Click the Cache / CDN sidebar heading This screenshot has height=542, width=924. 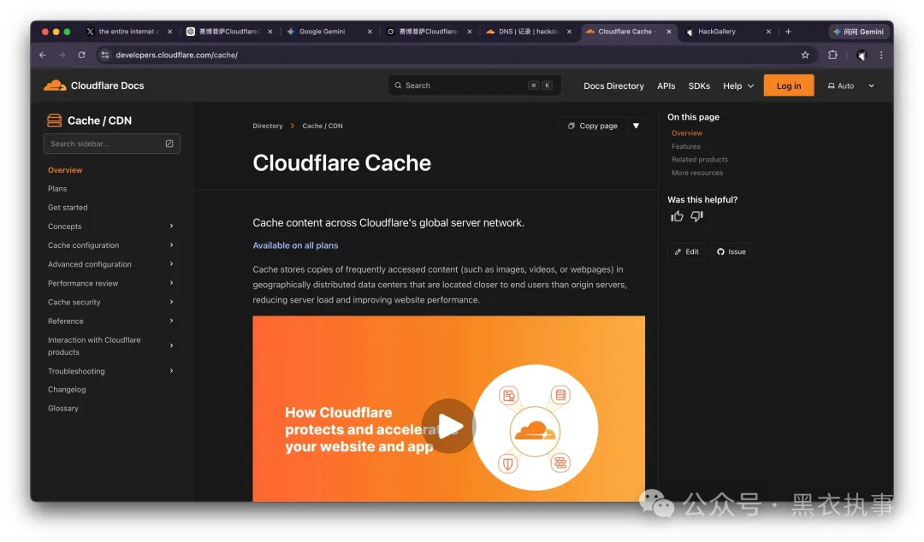coord(99,121)
